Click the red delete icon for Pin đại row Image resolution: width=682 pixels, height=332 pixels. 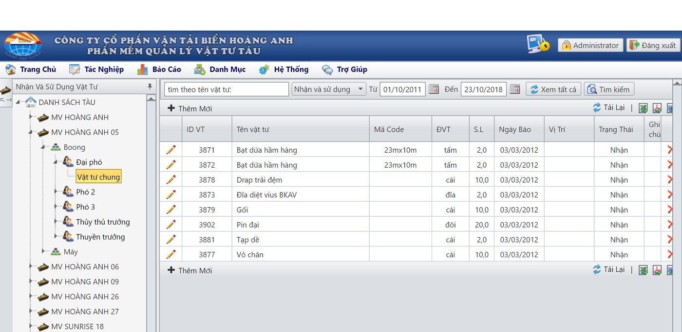670,225
